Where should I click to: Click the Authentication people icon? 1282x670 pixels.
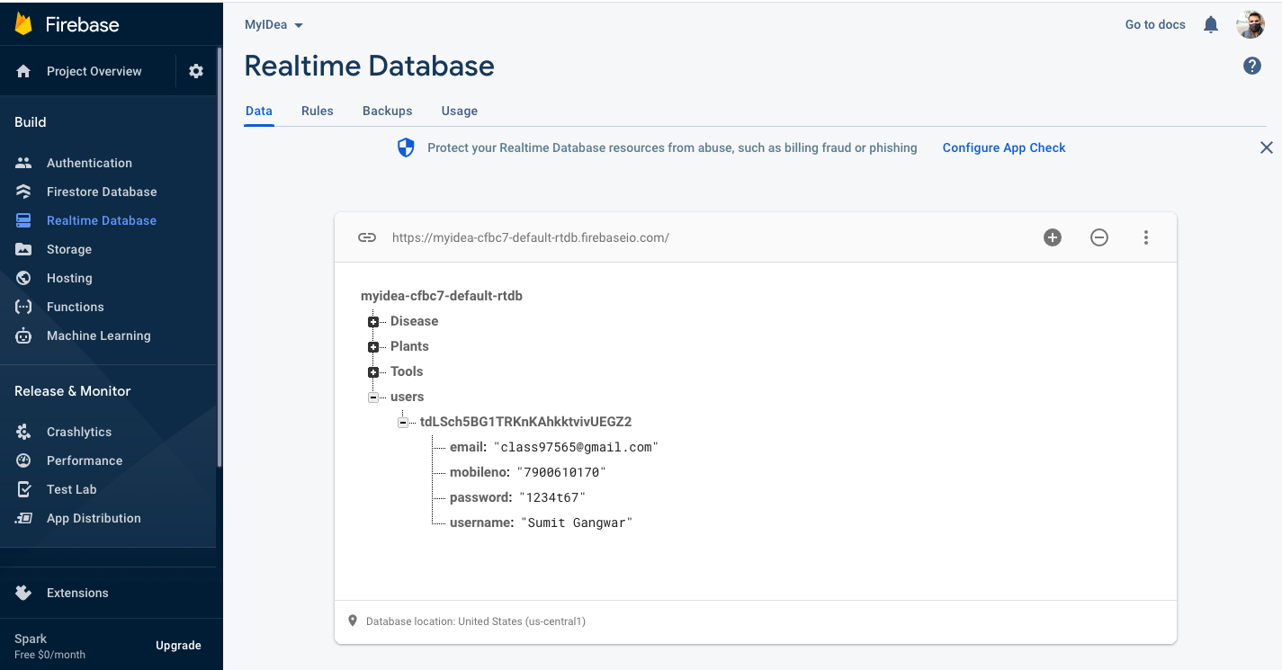click(x=23, y=163)
